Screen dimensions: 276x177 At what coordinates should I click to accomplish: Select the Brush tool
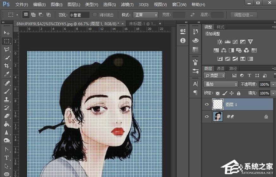pos(6,91)
